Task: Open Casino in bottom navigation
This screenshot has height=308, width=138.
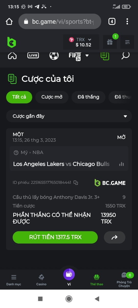Action: tap(41, 280)
